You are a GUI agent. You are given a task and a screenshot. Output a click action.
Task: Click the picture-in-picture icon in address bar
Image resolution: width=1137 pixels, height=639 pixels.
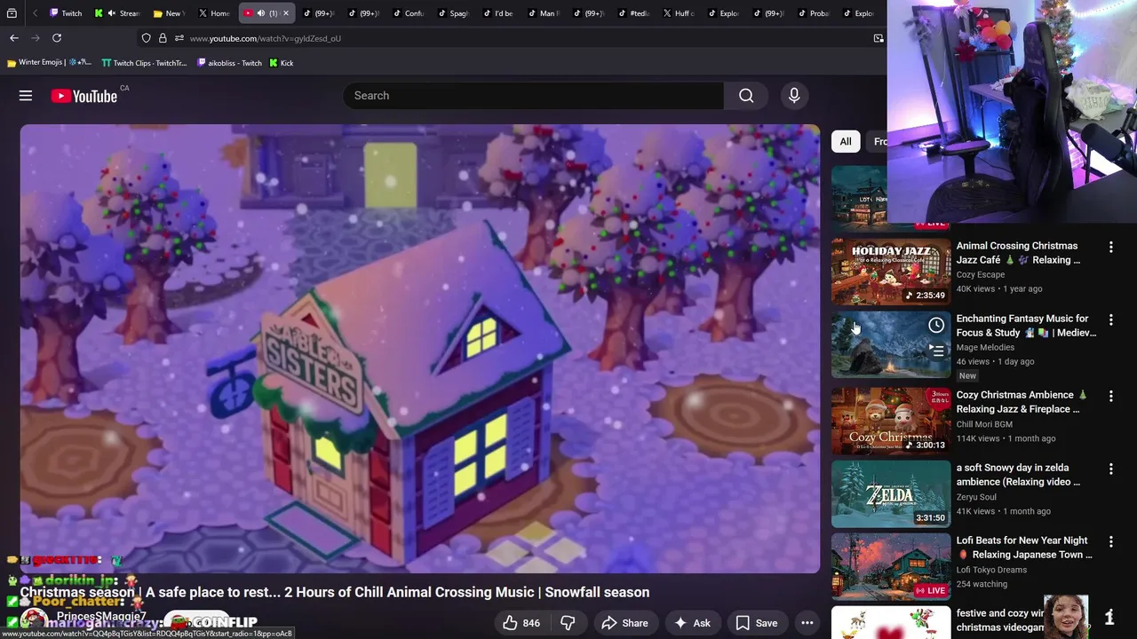[x=879, y=38]
